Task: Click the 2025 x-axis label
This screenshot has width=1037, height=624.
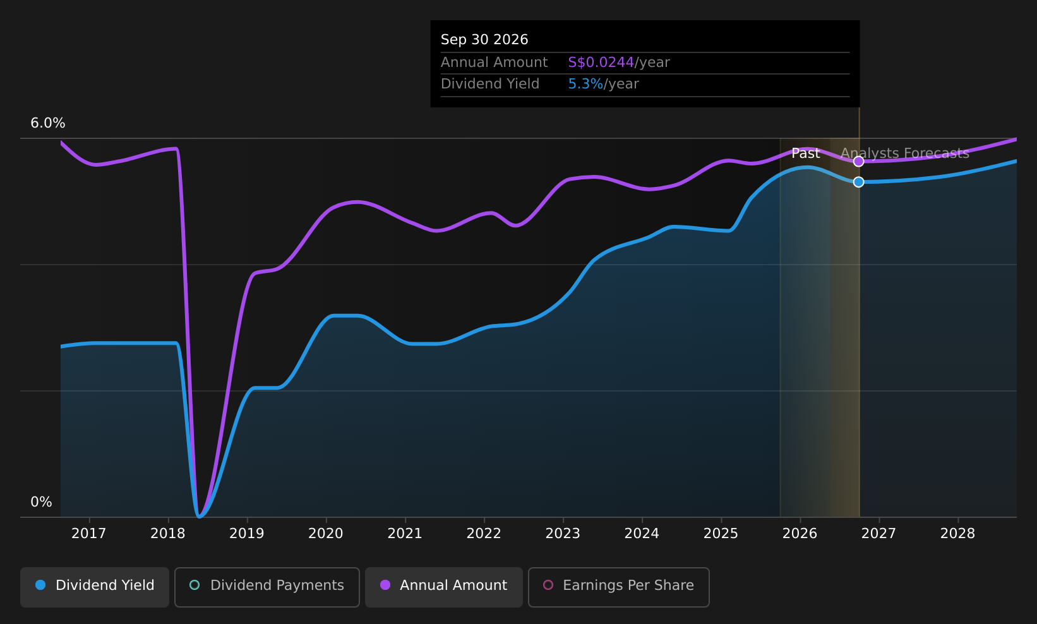Action: (x=721, y=534)
